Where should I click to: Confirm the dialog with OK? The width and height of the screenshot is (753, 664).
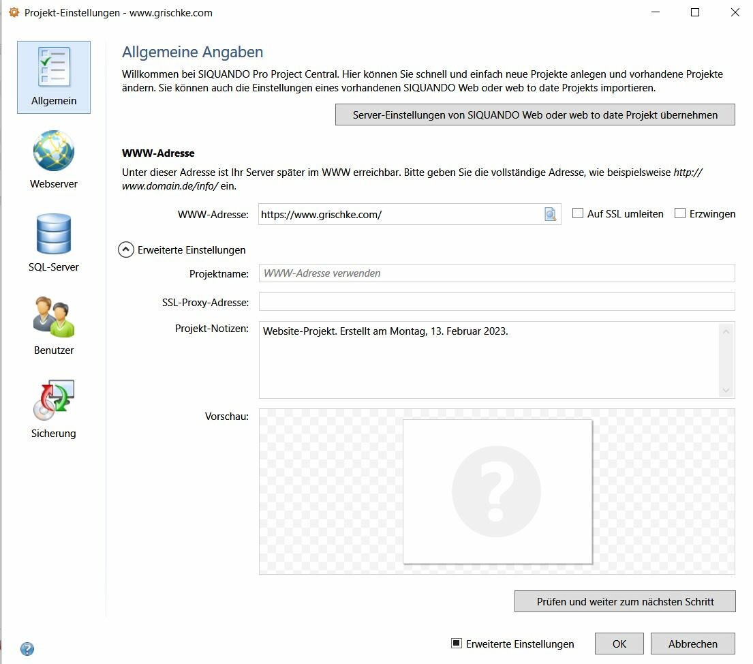click(x=619, y=644)
